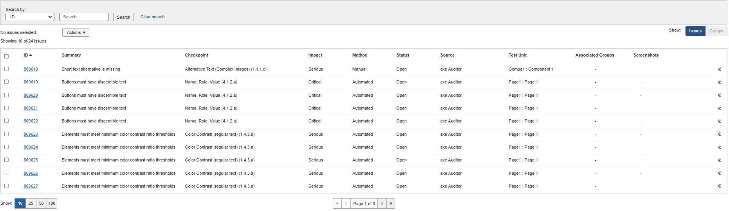Select checkbox for issue 869625
This screenshot has height=211, width=729.
point(6,160)
